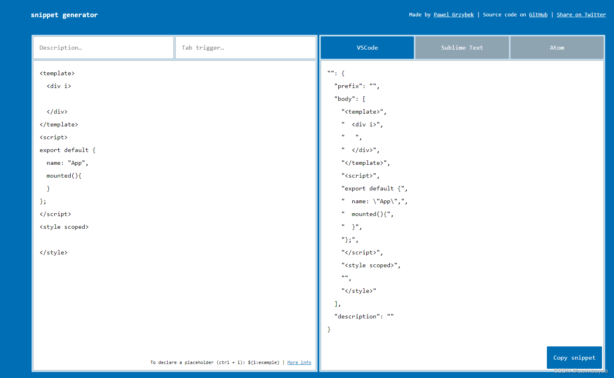Open the Pawel Grzybek link
This screenshot has width=614, height=378.
click(x=454, y=15)
